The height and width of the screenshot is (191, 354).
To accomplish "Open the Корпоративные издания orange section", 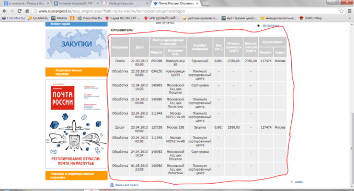I will coord(76,72).
